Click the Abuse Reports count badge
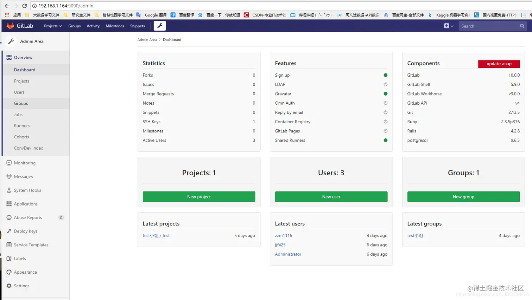The height and width of the screenshot is (300, 532). [61, 217]
